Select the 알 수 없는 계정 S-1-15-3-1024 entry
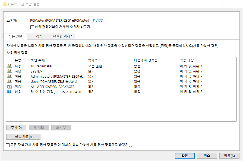The height and width of the screenshot is (161, 243). [121, 92]
